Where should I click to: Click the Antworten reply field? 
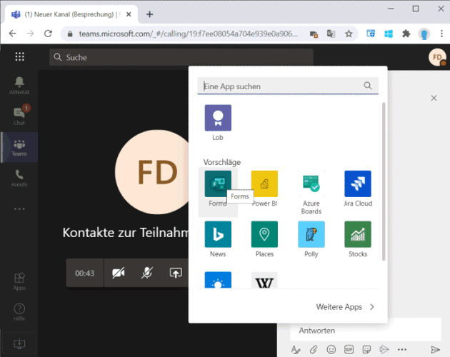pyautogui.click(x=365, y=331)
